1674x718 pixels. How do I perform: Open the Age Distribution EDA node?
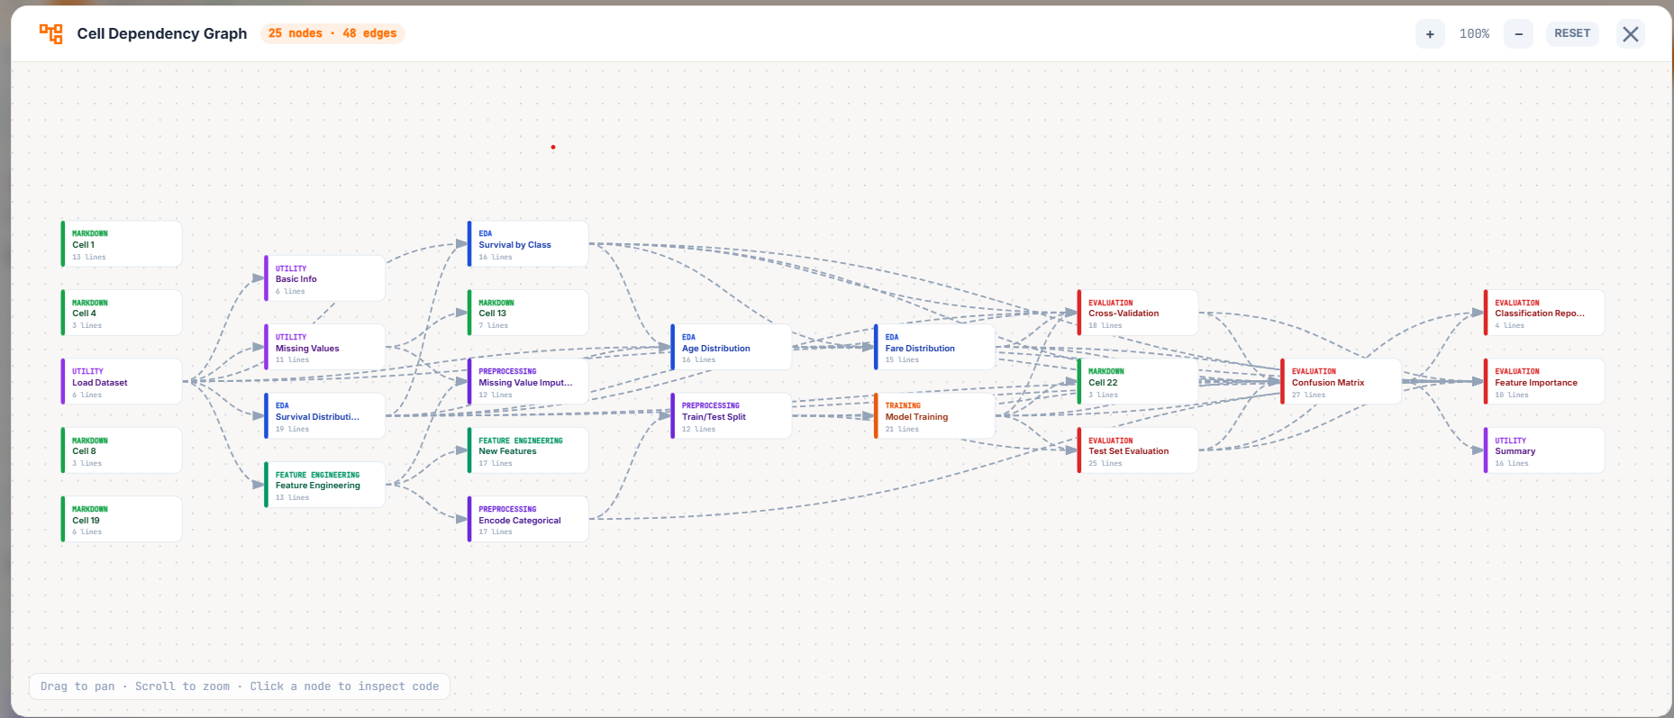[x=732, y=348]
